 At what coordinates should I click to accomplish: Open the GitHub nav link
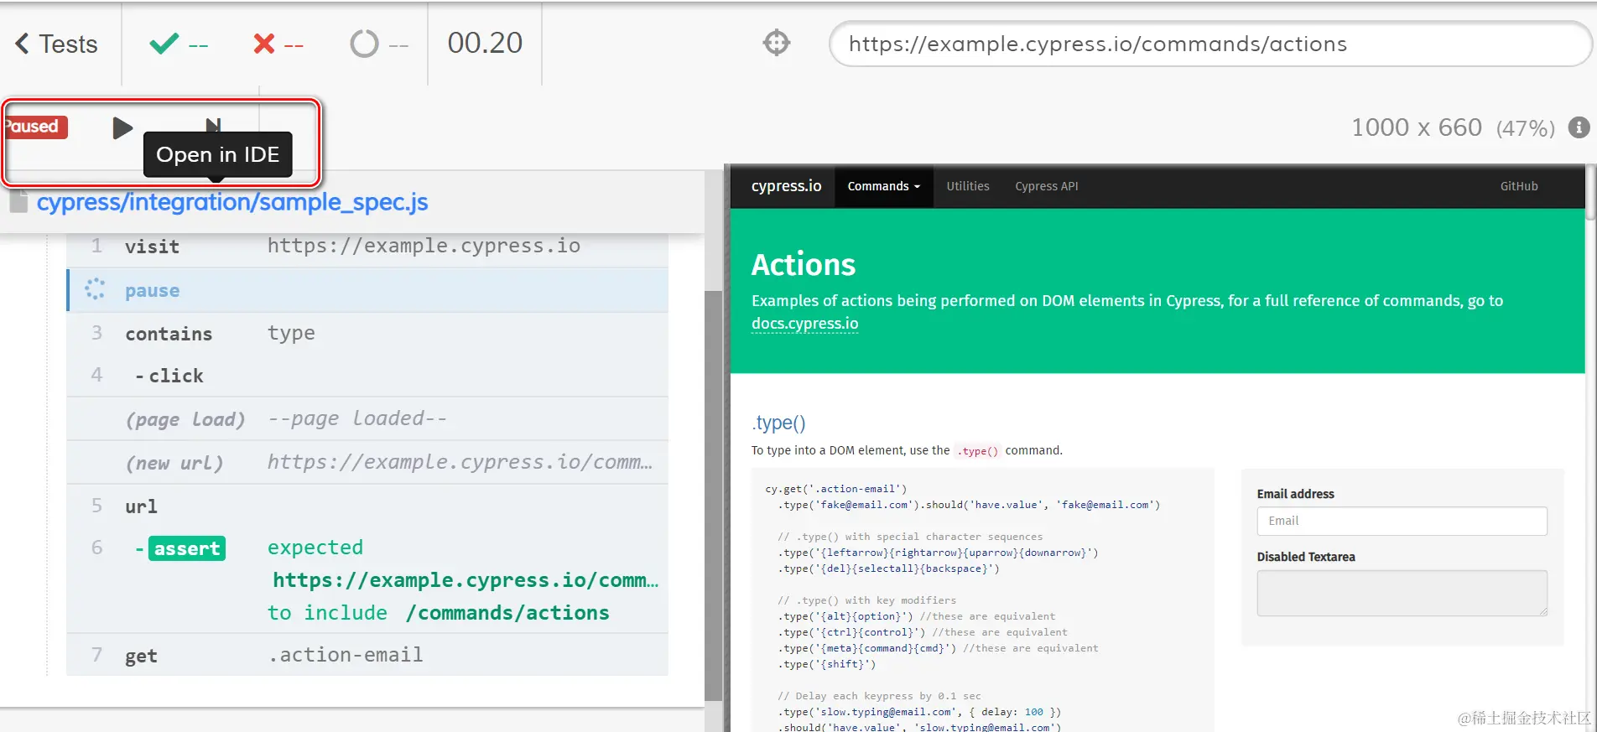1519,186
